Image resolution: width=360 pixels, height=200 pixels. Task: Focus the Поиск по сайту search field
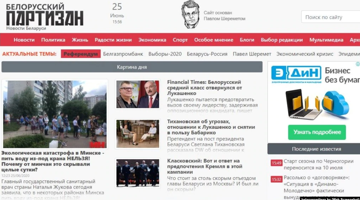(x=331, y=17)
